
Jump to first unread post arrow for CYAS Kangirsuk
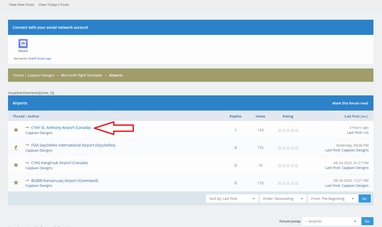click(27, 163)
